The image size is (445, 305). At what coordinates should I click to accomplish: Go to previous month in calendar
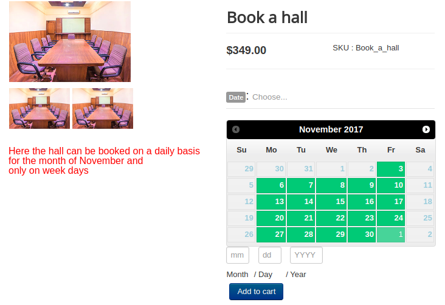click(x=236, y=129)
